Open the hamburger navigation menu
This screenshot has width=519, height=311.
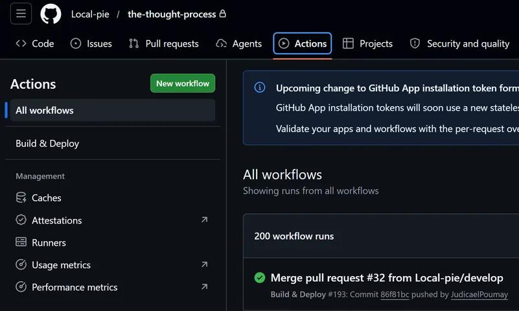click(21, 14)
